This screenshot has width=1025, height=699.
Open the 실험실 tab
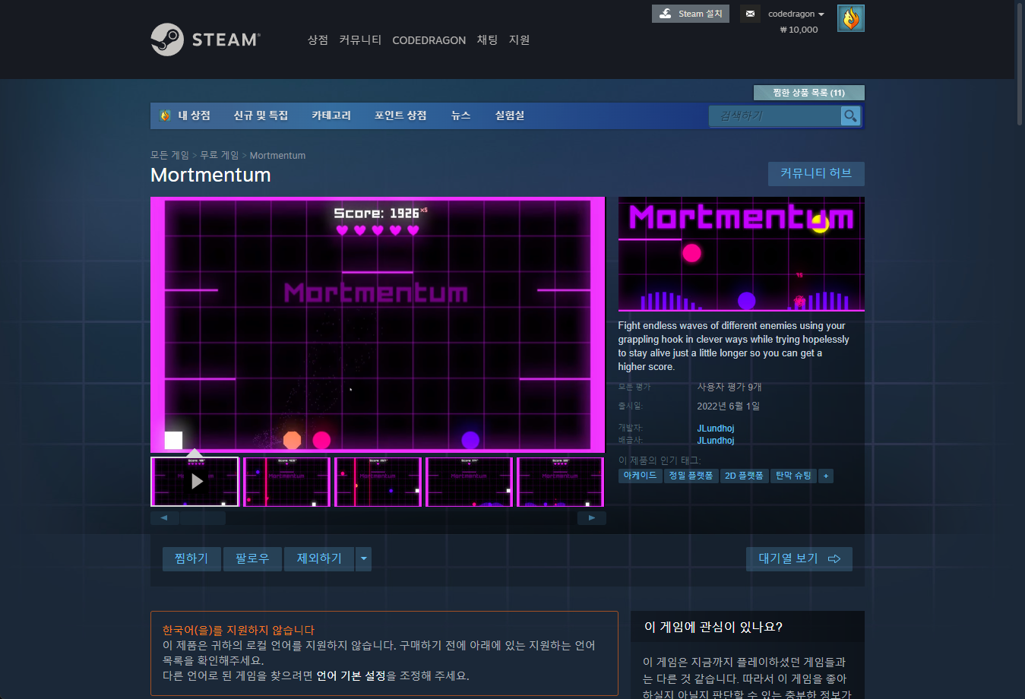[510, 115]
